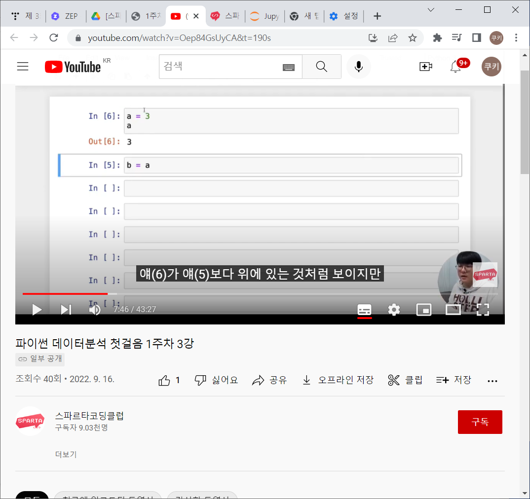
Task: Toggle the Chrome side panel
Action: [x=477, y=38]
